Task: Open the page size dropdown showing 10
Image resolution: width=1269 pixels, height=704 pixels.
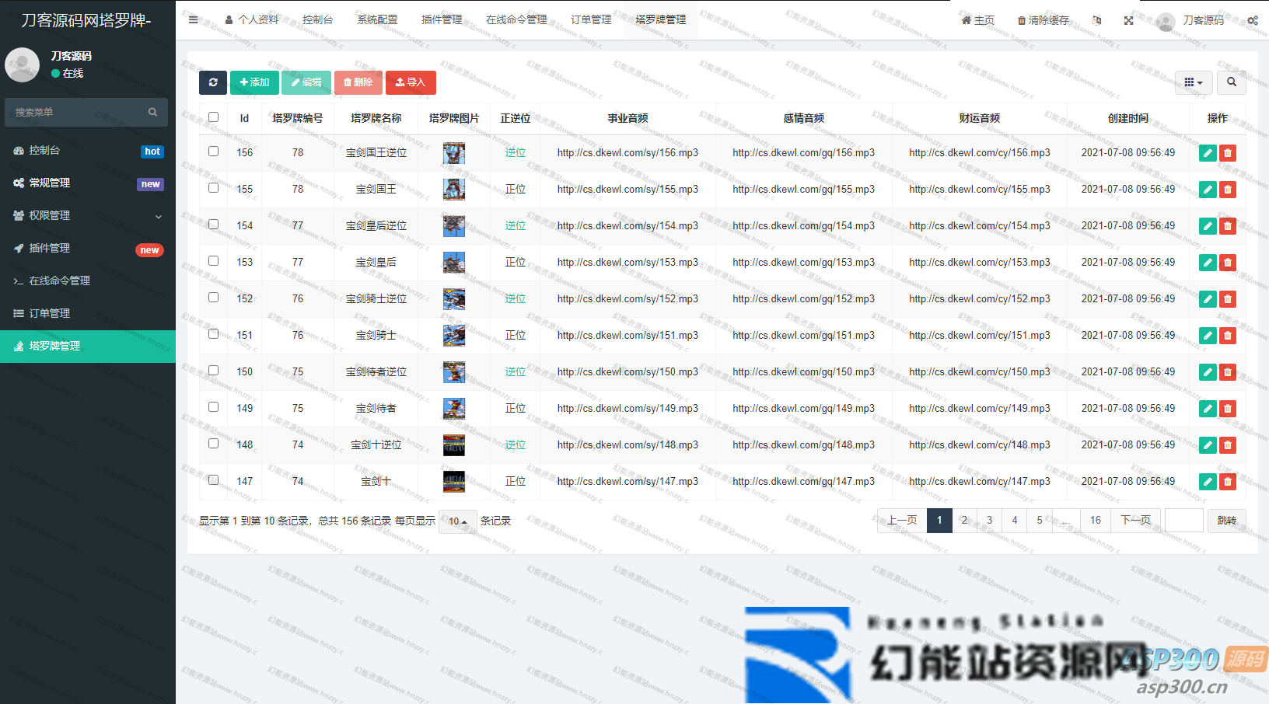Action: [457, 521]
